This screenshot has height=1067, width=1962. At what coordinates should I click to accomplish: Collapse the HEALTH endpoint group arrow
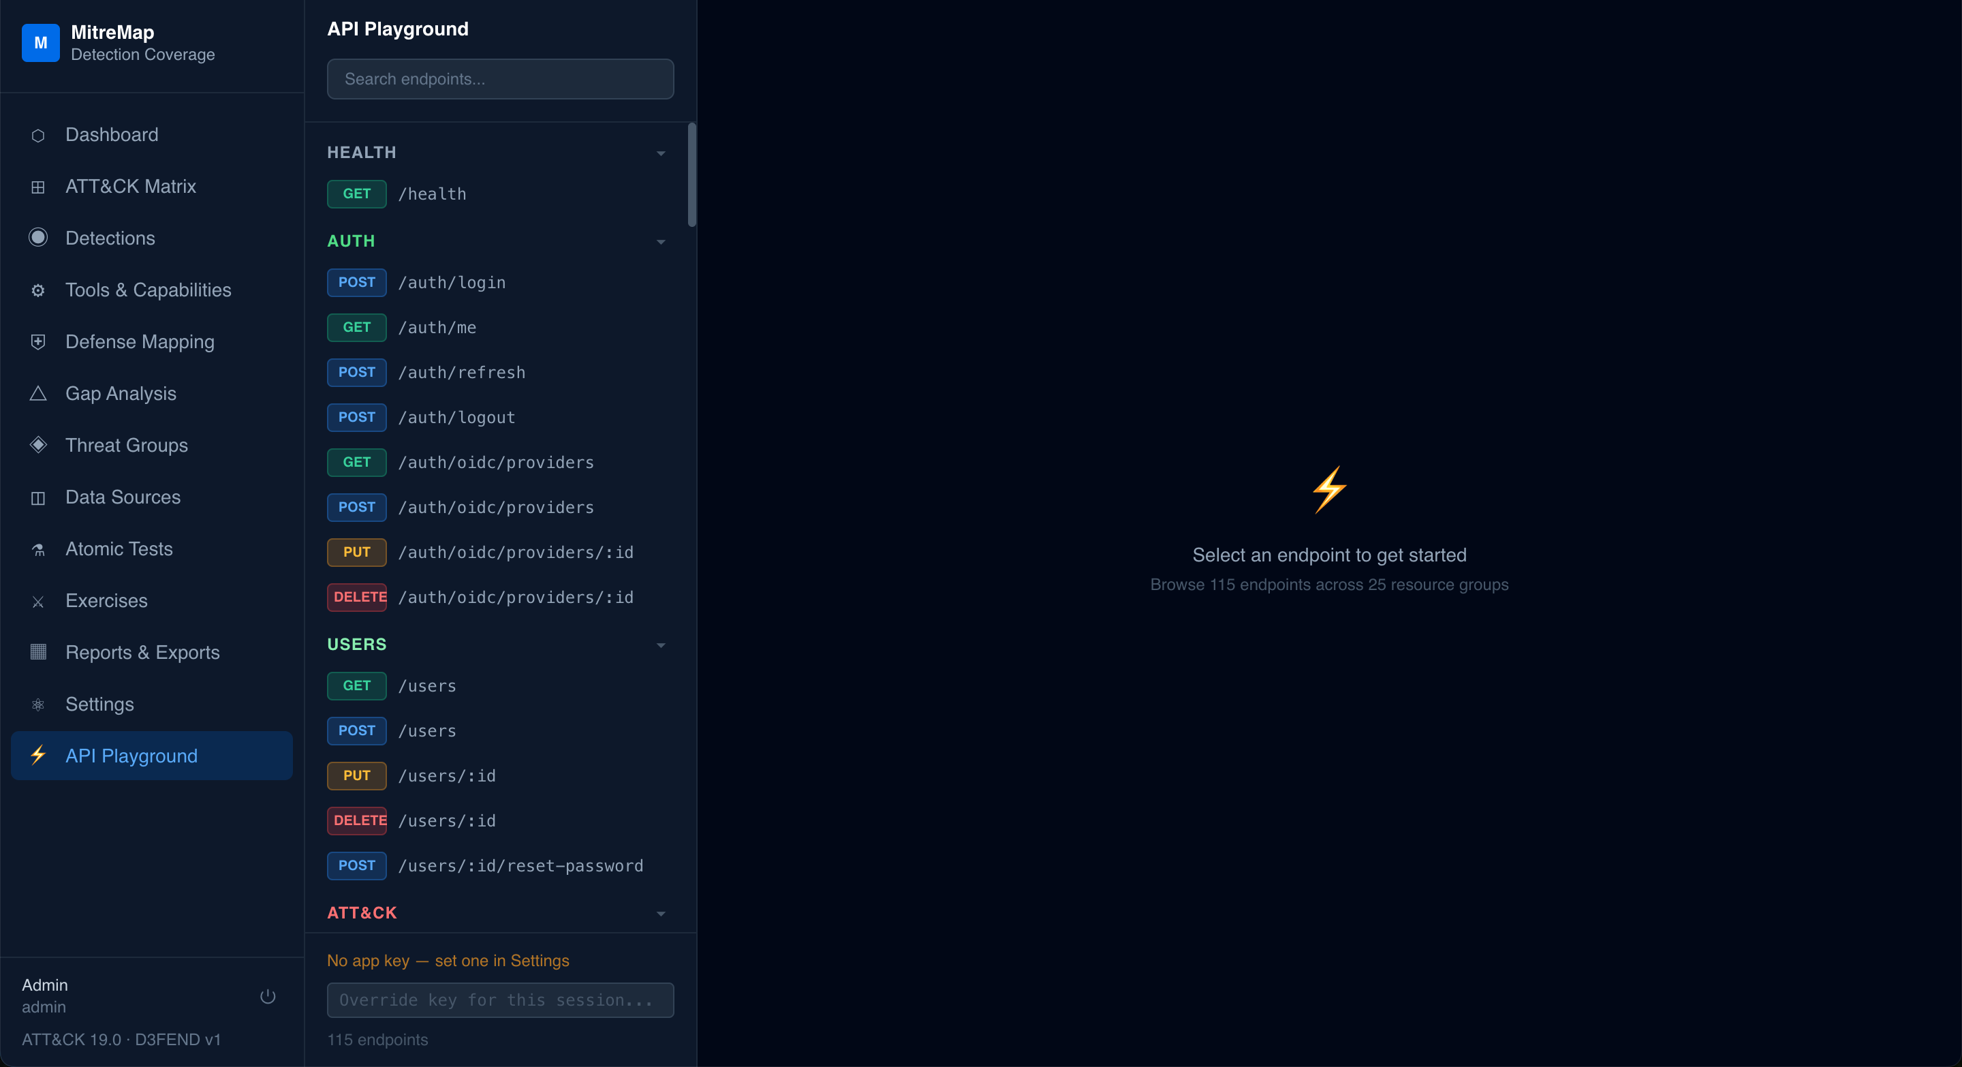[x=660, y=153]
